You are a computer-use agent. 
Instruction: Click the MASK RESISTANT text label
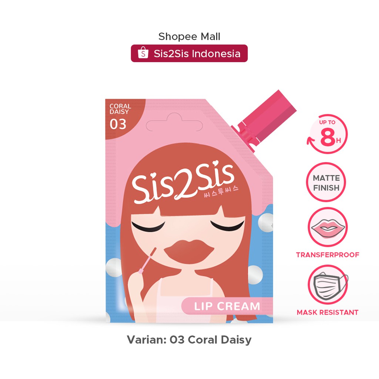tap(328, 312)
